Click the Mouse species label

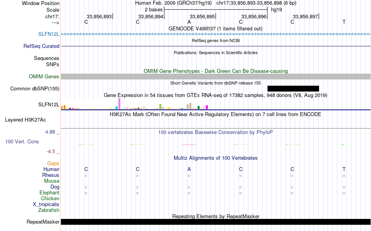52,181
